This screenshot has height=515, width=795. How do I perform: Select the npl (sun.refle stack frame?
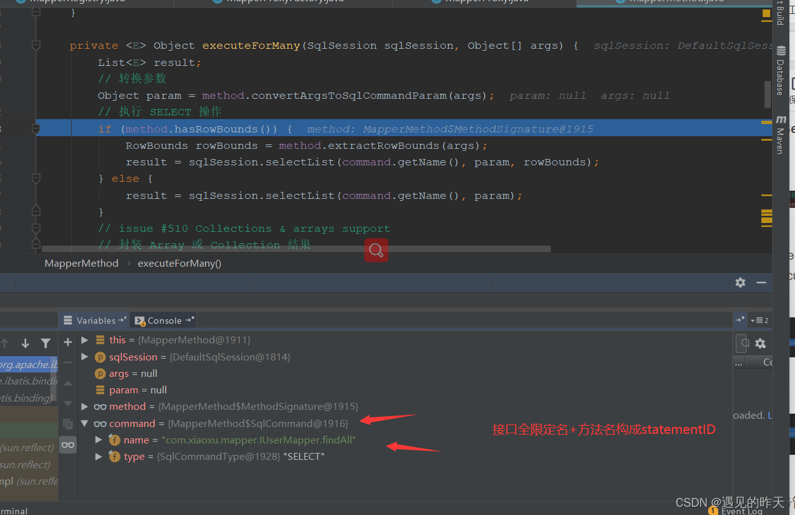coord(29,481)
